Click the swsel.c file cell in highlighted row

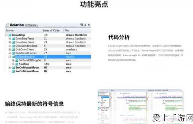click(x=70, y=57)
